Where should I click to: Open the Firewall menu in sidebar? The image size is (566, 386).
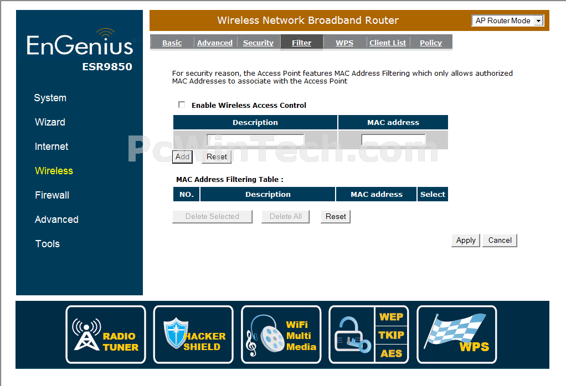click(52, 195)
